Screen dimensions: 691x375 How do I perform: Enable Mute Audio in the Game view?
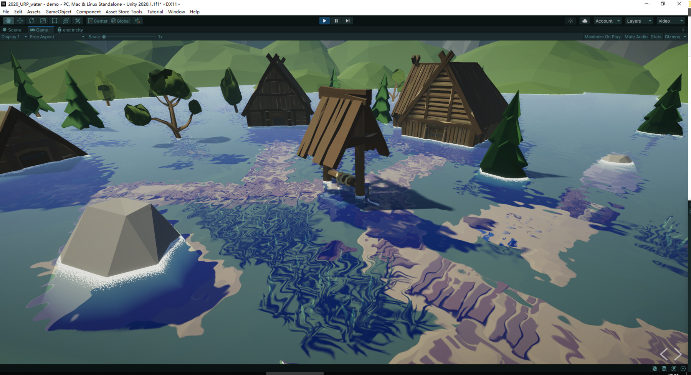(636, 36)
